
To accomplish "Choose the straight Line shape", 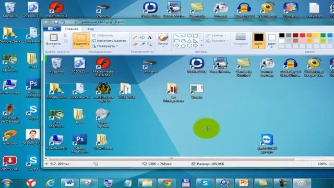I will [x=177, y=36].
